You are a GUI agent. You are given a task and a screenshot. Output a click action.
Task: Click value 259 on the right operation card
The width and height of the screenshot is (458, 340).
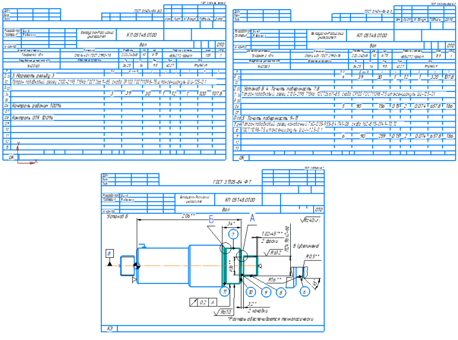coord(382,136)
